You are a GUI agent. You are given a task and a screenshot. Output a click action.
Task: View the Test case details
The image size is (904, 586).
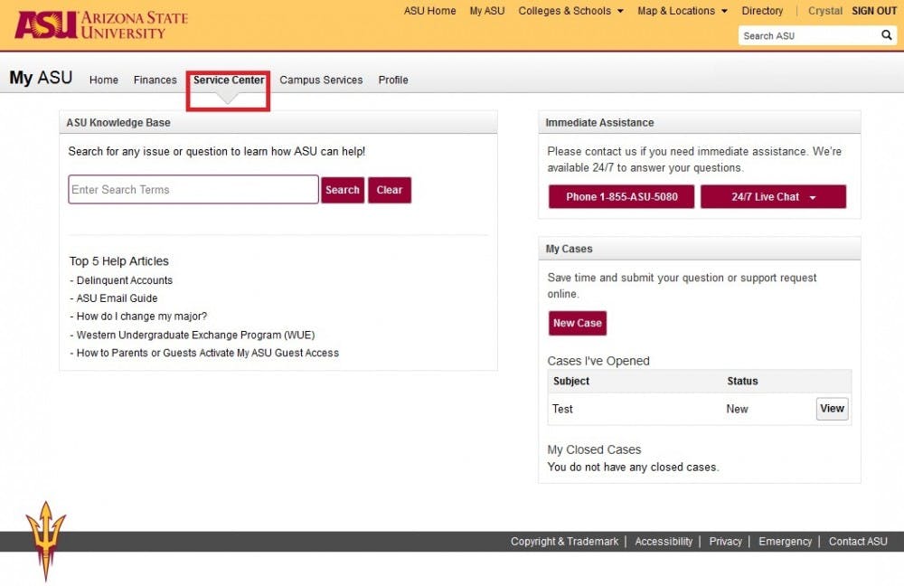pyautogui.click(x=831, y=409)
